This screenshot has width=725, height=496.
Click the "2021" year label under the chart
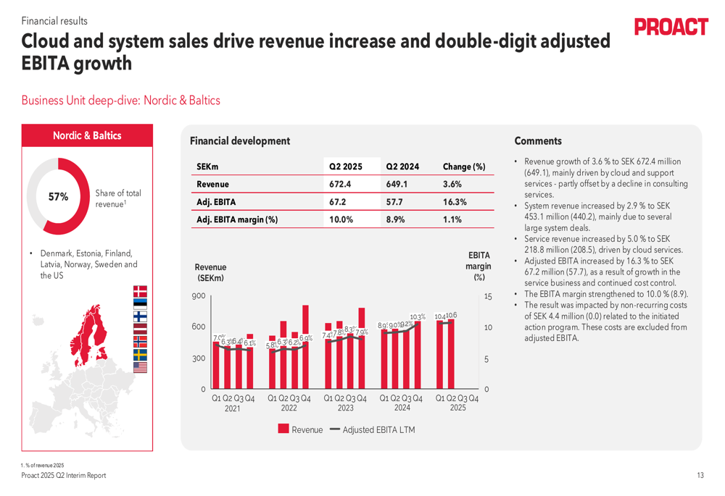[233, 408]
